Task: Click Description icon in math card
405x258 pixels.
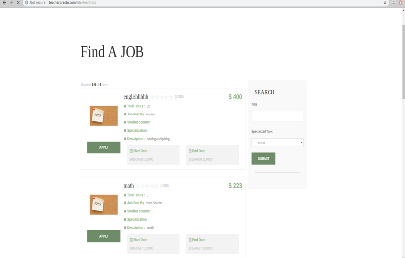Action: pos(125,228)
